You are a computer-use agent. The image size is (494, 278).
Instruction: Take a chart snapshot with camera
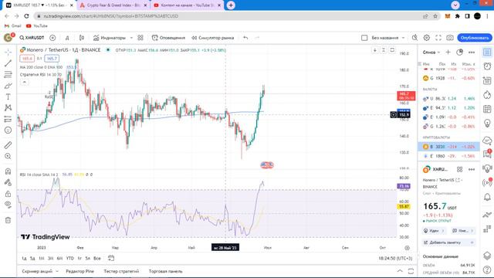pos(450,38)
